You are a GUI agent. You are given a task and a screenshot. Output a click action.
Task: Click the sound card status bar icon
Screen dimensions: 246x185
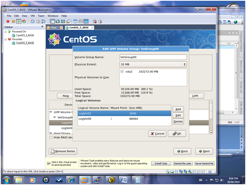190,172
